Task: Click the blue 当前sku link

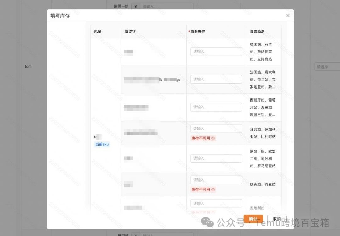Action: coord(101,144)
